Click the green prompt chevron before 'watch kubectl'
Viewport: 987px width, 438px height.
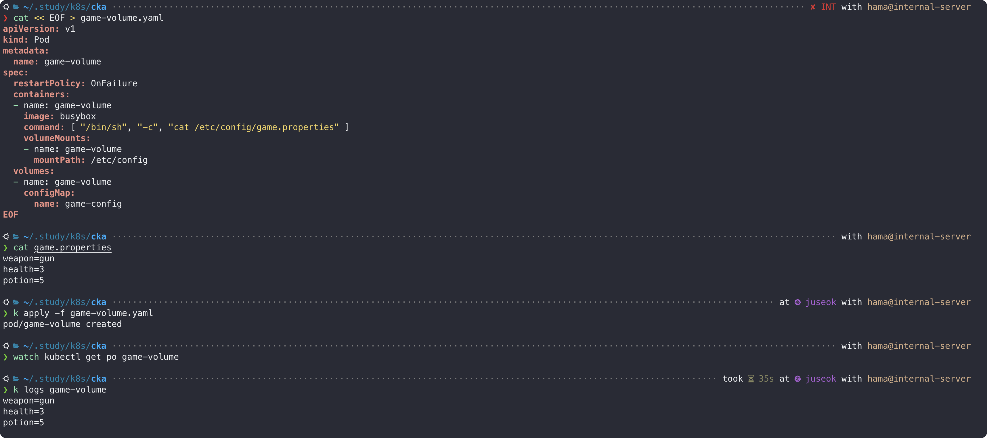click(x=5, y=357)
